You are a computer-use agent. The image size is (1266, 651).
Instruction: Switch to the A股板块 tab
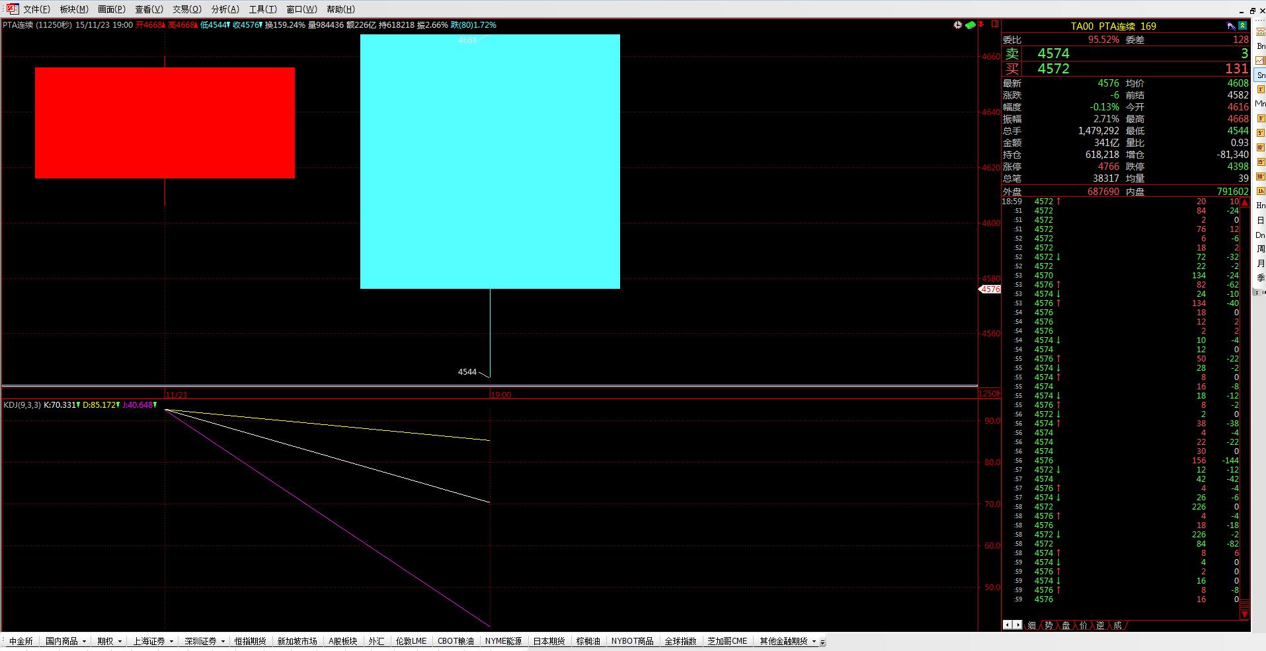pos(343,641)
